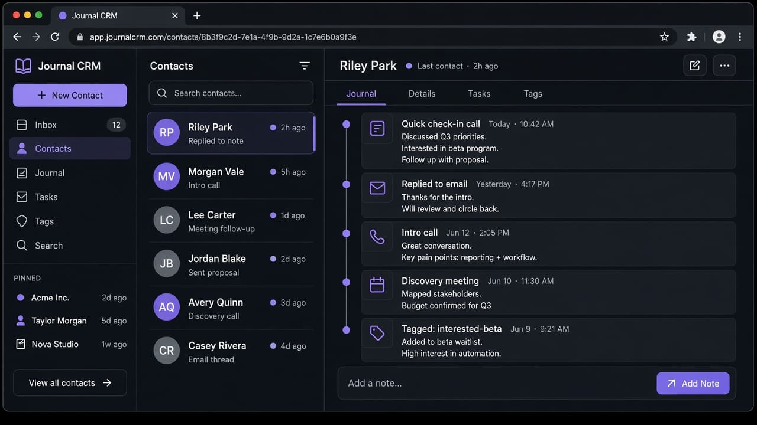Select Contacts in the sidebar

click(70, 149)
